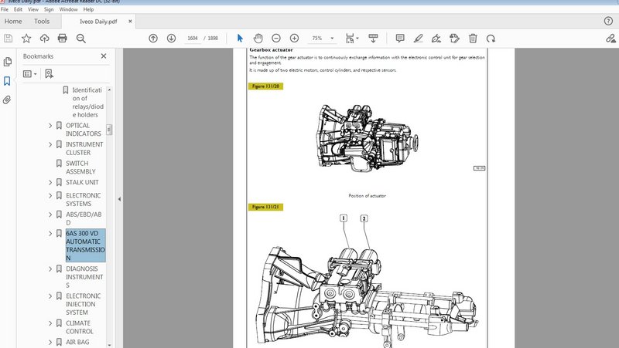The width and height of the screenshot is (619, 348).
Task: Expand the DIAGNOSIS INSTRUMENTS bookmark
Action: coord(50,269)
